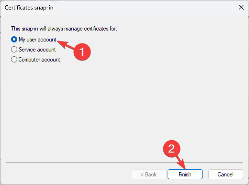Cancel the Certificates snap-in dialog
This screenshot has width=249, height=185.
(226, 175)
